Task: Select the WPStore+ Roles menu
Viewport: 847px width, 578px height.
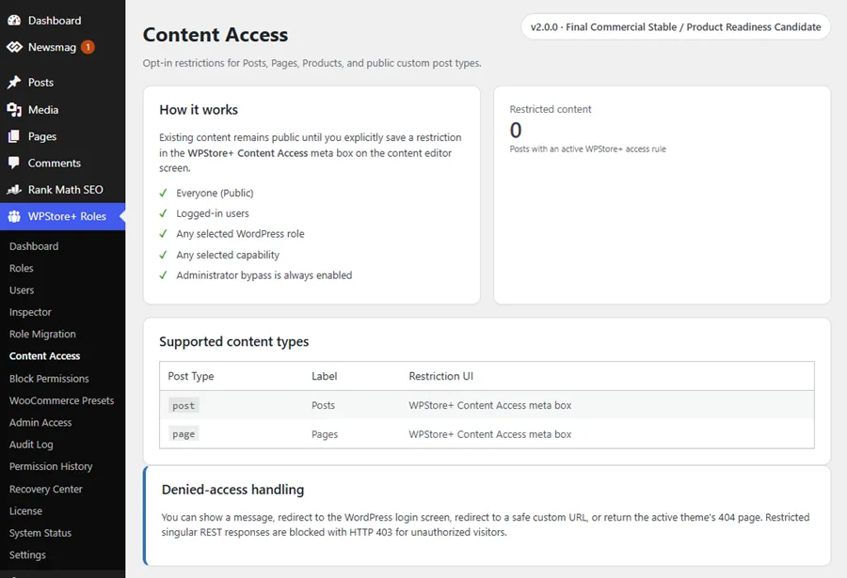Action: click(63, 216)
